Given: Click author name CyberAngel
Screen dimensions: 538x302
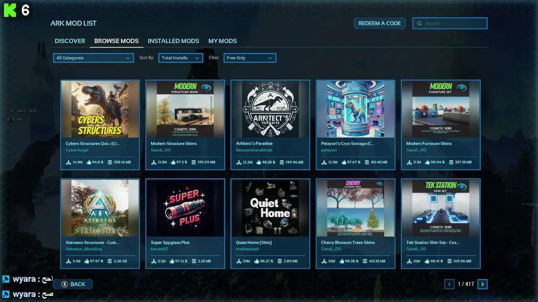Looking at the screenshot, I should coord(77,150).
